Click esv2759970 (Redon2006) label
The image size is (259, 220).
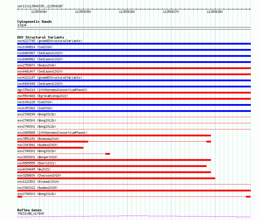pyautogui.click(x=37, y=65)
